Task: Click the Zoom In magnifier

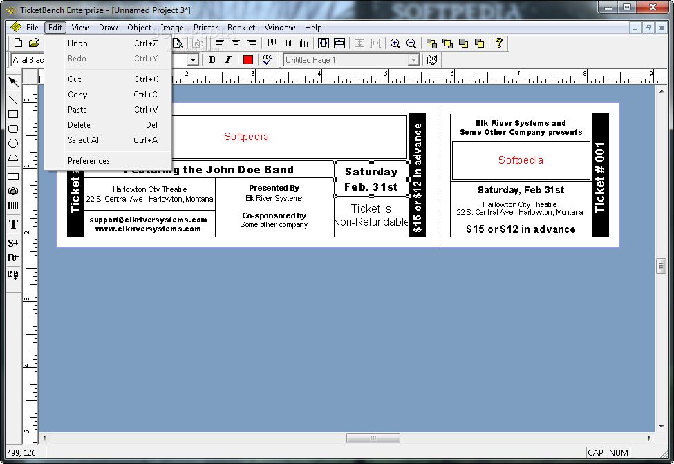Action: [x=395, y=43]
